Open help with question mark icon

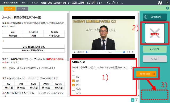pyautogui.click(x=167, y=8)
